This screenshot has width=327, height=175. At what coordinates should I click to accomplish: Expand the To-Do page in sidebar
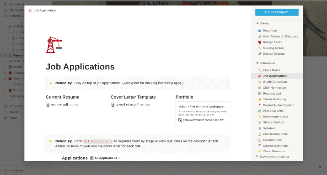5,90
